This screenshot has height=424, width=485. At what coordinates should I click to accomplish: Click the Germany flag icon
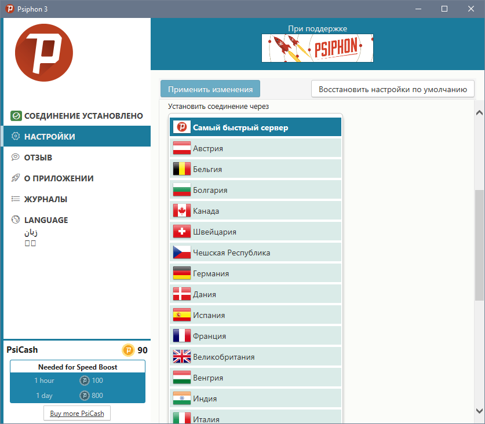pyautogui.click(x=182, y=273)
